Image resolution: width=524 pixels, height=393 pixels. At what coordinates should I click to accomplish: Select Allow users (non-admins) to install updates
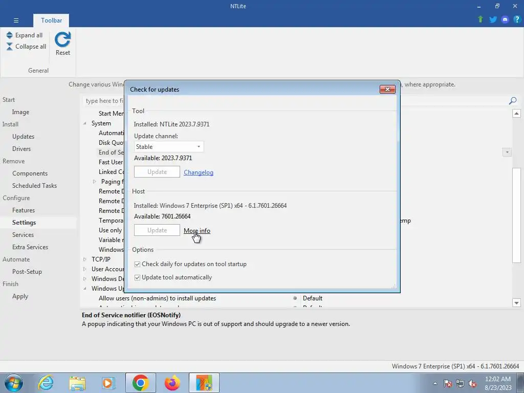157,298
